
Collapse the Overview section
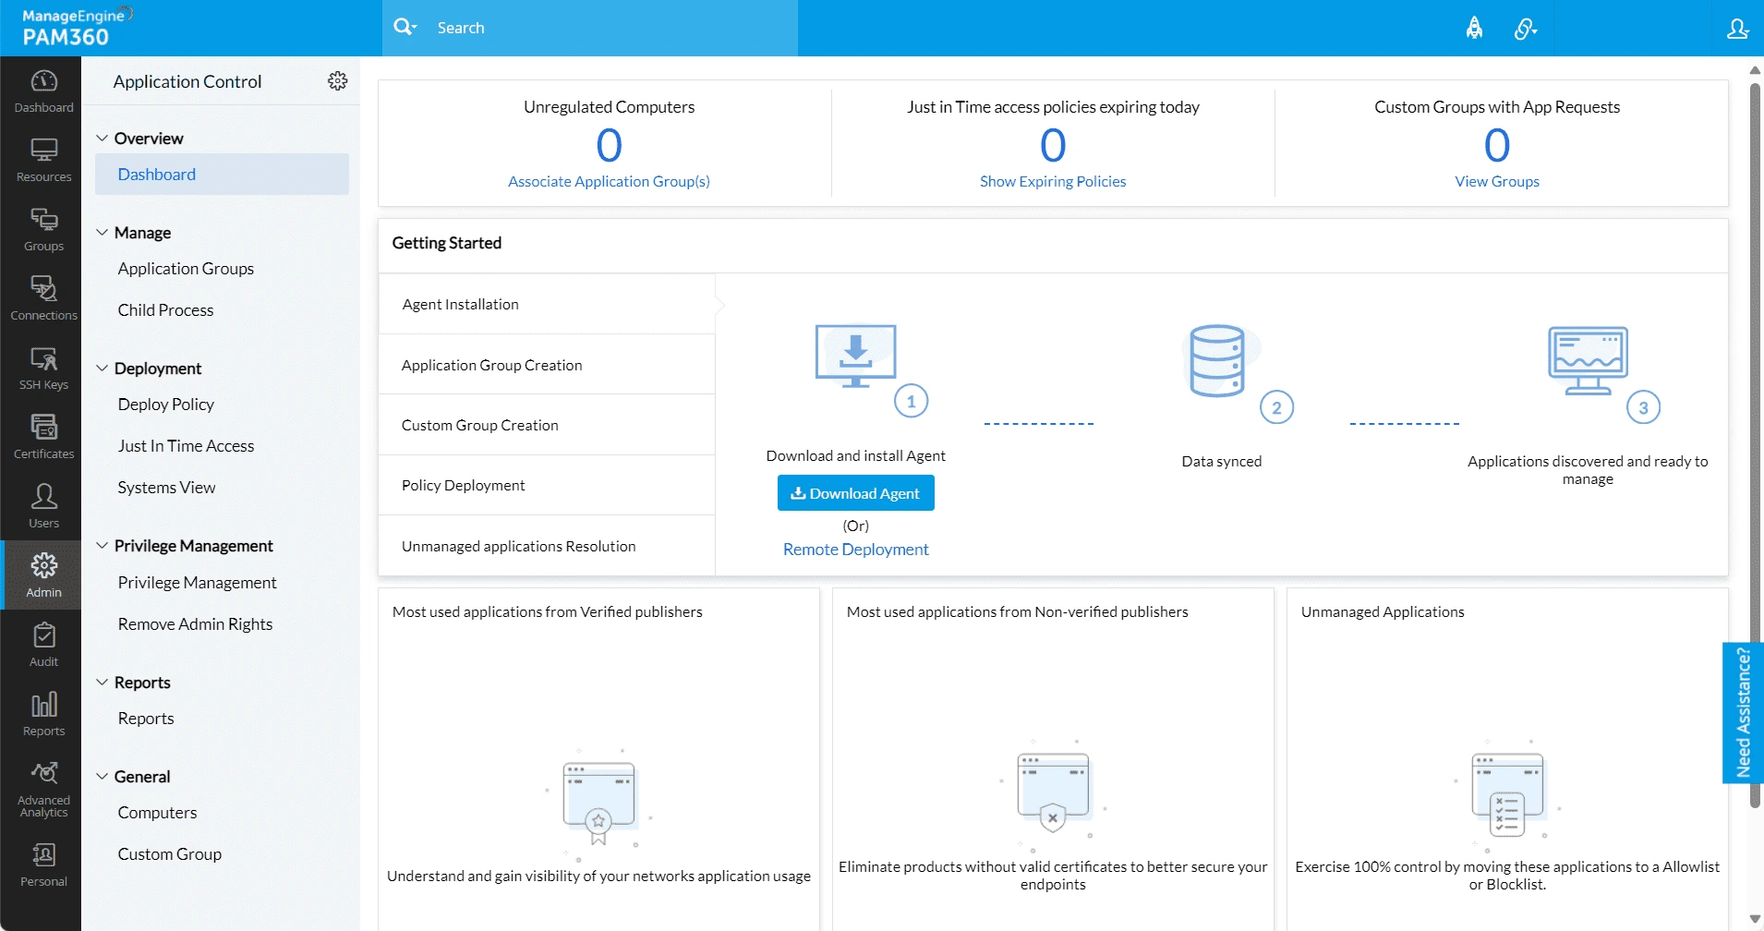coord(103,139)
